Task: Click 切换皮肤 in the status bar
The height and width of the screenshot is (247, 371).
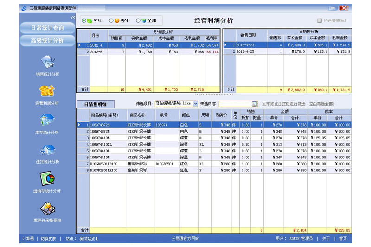Action: (48, 239)
